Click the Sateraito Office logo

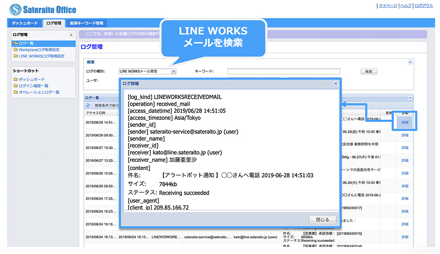pyautogui.click(x=43, y=10)
